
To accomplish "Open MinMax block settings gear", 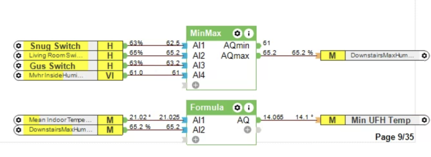I will click(x=237, y=34).
